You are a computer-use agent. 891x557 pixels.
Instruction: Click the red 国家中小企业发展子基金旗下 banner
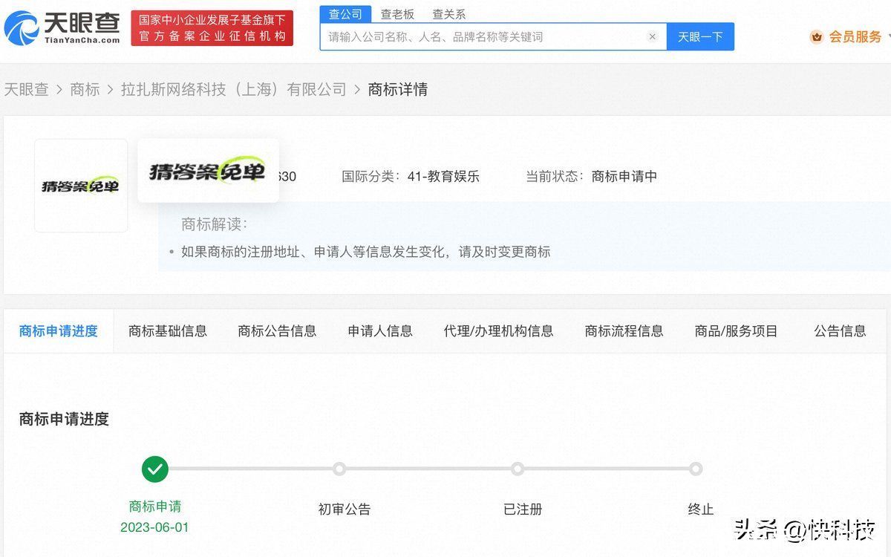[x=212, y=28]
